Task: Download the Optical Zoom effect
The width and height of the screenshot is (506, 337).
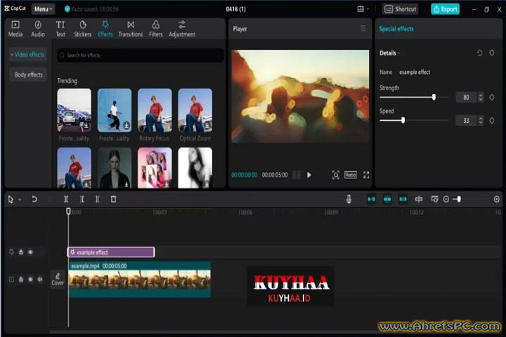Action: [207, 126]
